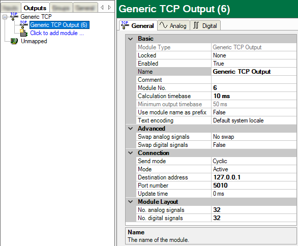Open the Analog tab
Image resolution: width=298 pixels, height=246 pixels.
[x=173, y=25]
